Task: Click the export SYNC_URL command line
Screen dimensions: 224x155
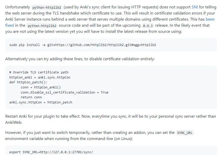Action: tap(51, 152)
